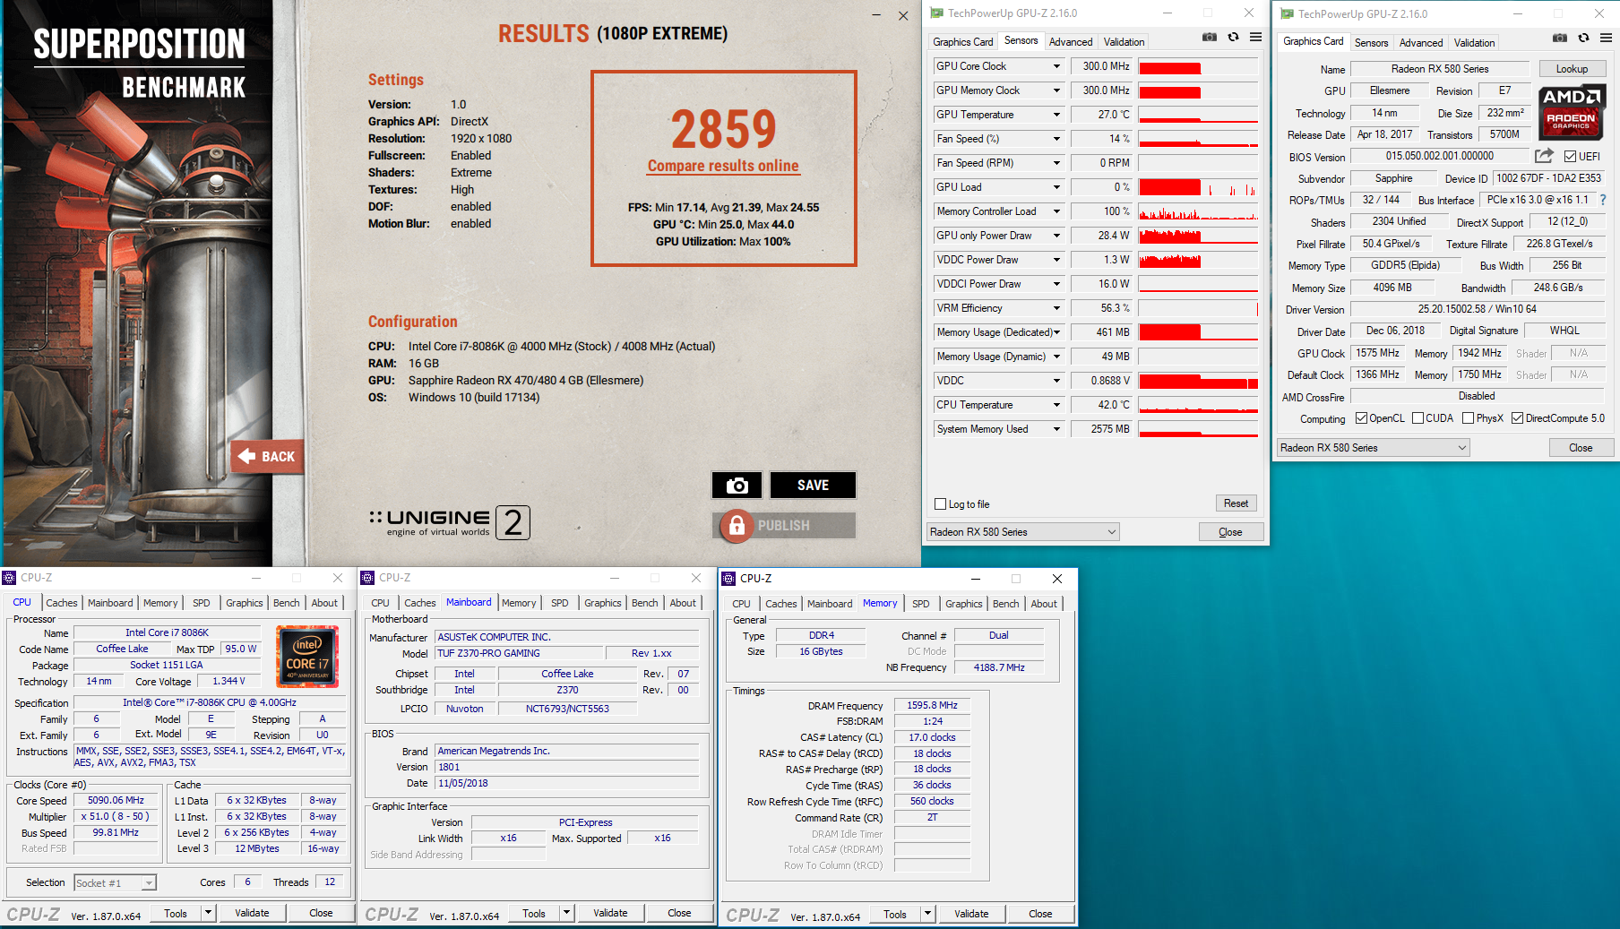Open SPD tab in CPU-Z Mainboard window
Screen dimensions: 1620x929
pyautogui.click(x=559, y=603)
